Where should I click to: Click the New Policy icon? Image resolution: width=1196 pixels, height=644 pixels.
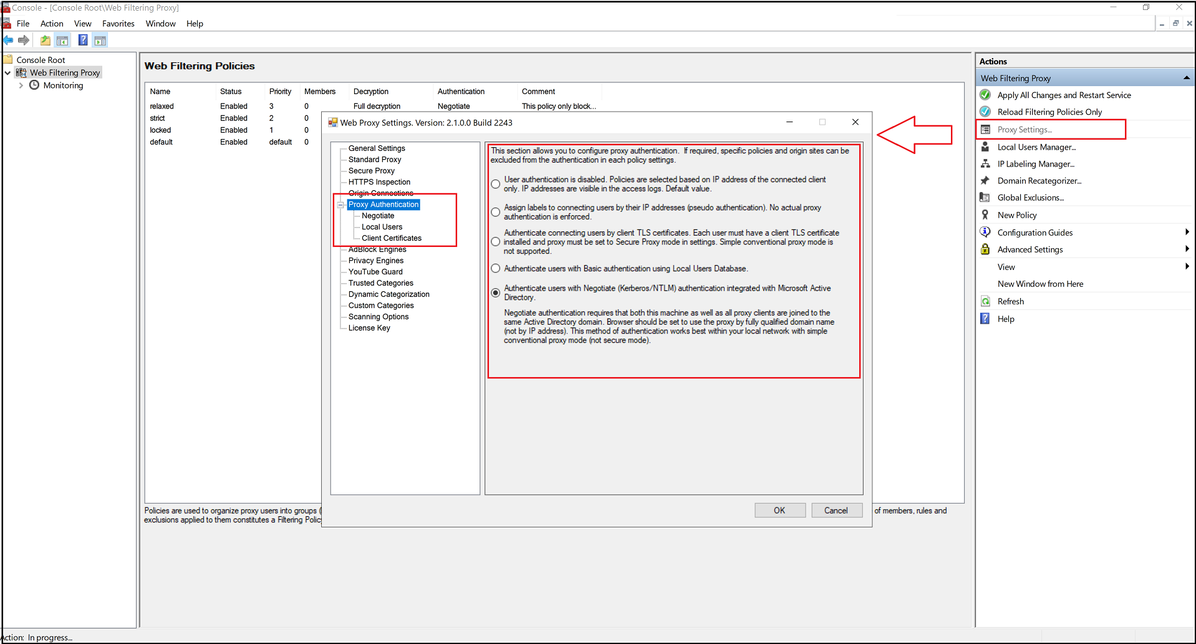click(x=985, y=214)
